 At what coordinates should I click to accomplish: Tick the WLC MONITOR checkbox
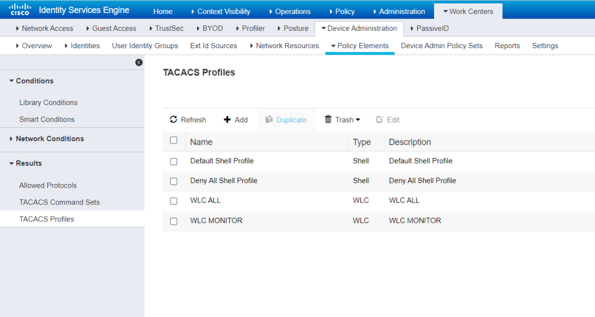click(174, 221)
